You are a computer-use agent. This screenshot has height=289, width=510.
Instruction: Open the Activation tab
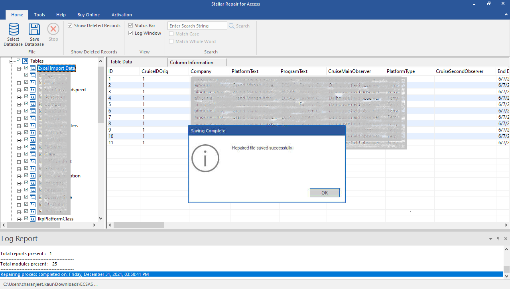pyautogui.click(x=122, y=15)
